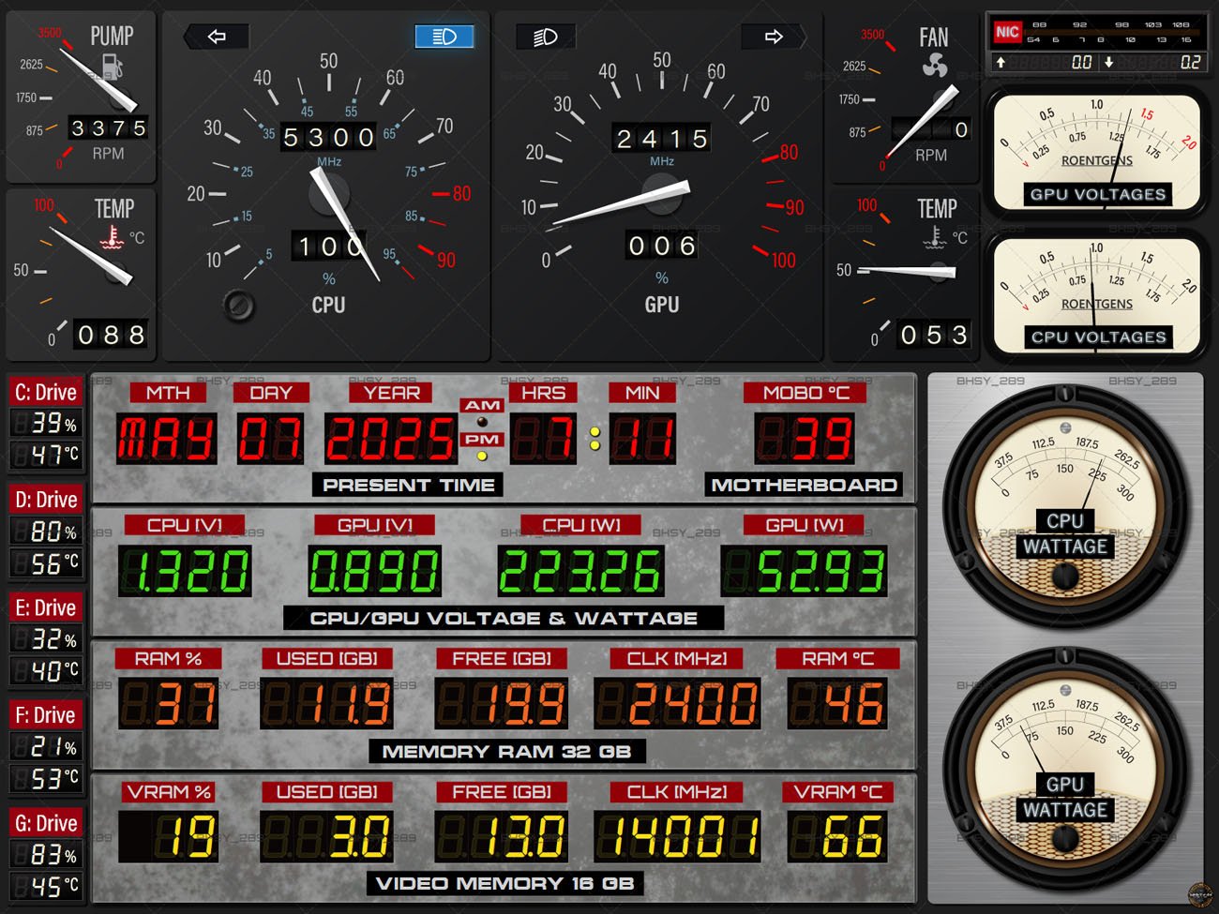Click the pump coolant temperature icon
Viewport: 1219px width, 914px height.
click(x=113, y=238)
